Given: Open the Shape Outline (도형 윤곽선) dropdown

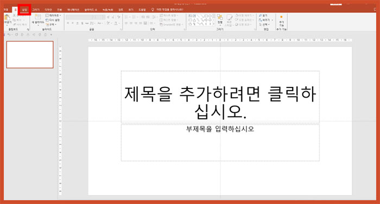Looking at the screenshot, I should click(x=244, y=20).
